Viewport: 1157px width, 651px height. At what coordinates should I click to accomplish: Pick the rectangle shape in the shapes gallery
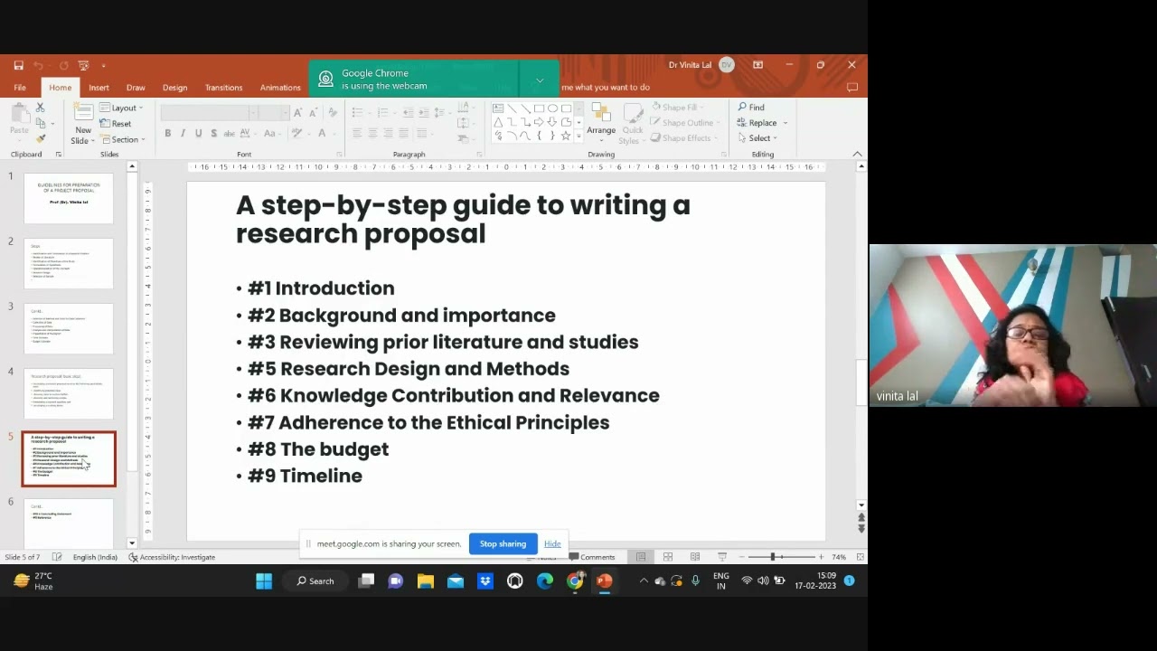tap(539, 108)
